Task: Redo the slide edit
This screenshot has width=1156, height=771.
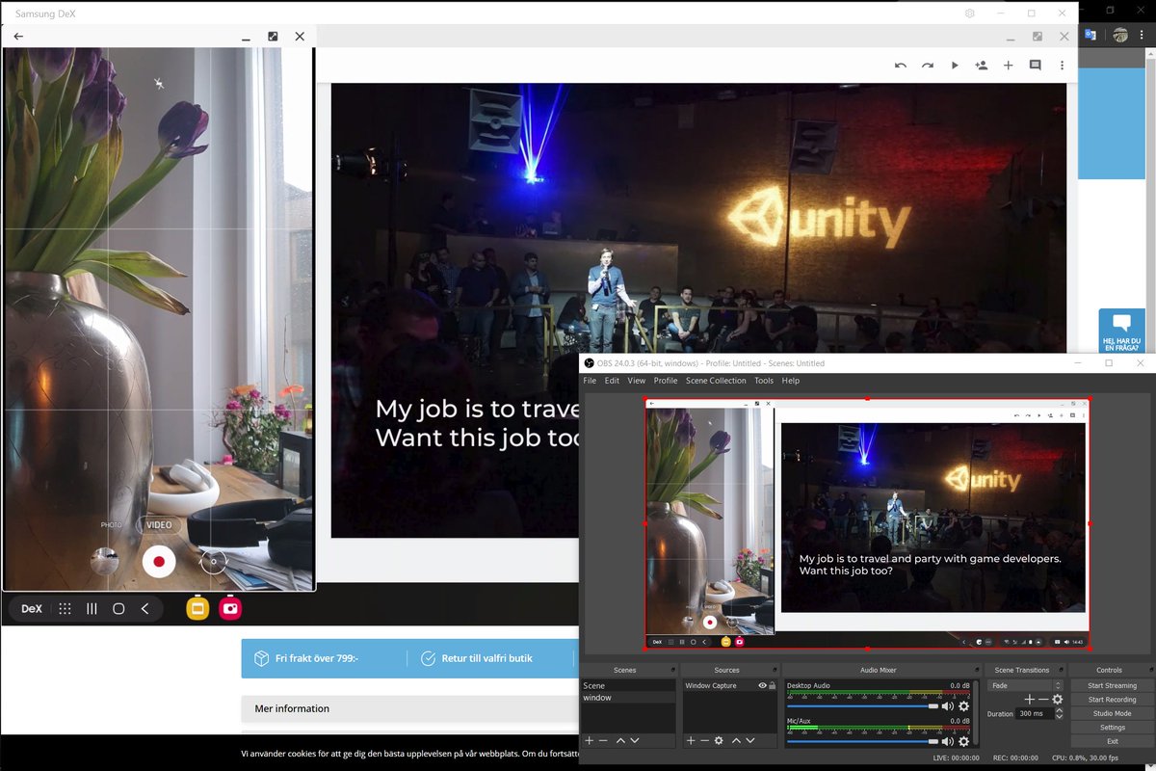Action: point(928,66)
